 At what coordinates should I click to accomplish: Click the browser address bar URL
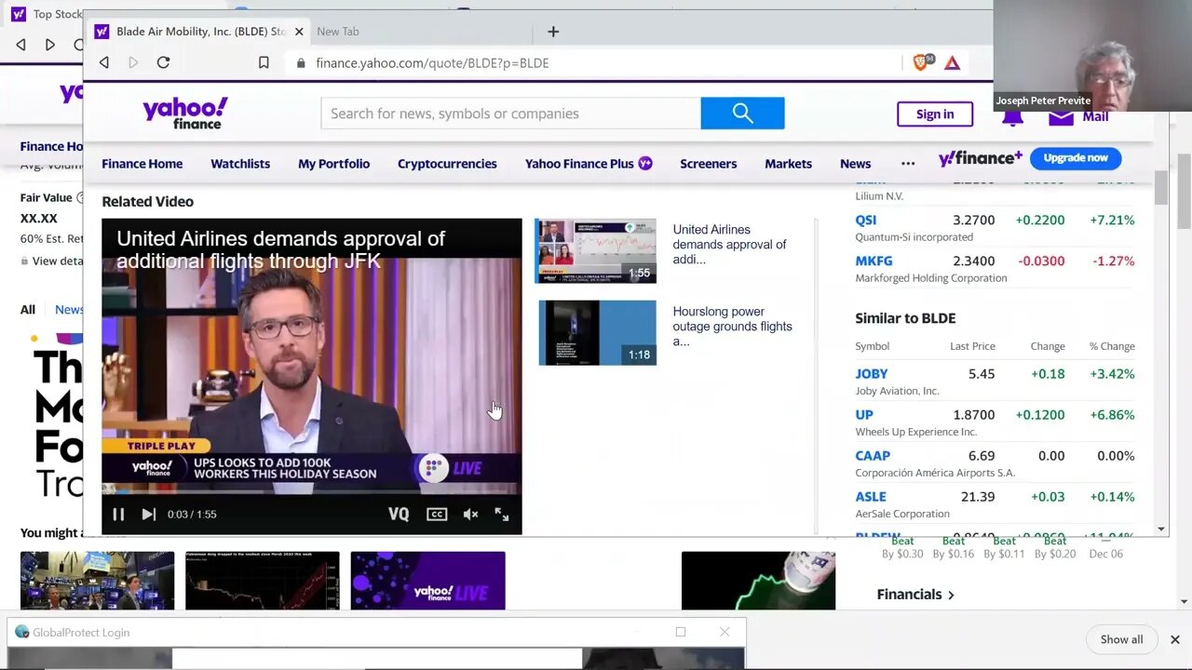(x=432, y=63)
